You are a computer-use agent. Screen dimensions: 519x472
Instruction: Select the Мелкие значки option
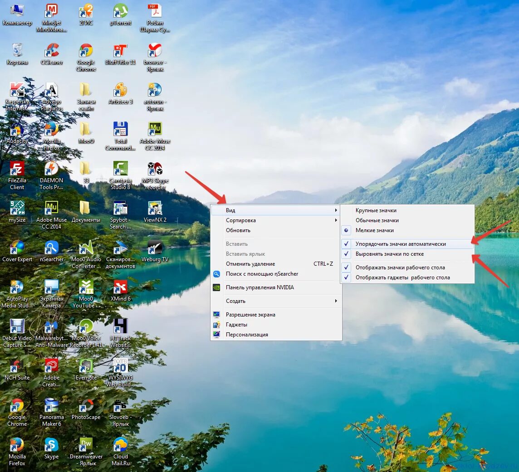(407, 230)
